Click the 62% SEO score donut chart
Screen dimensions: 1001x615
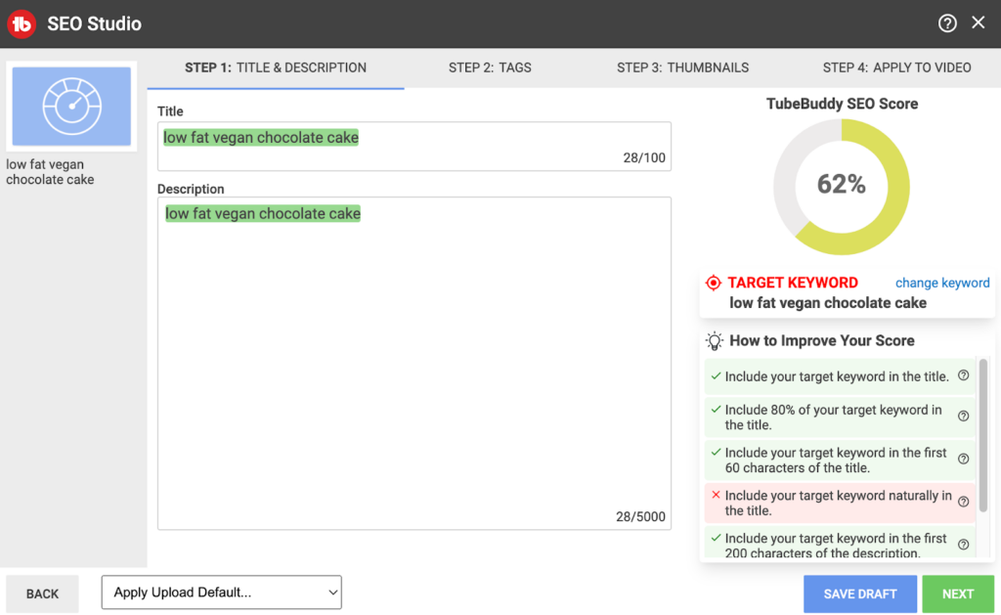[841, 186]
